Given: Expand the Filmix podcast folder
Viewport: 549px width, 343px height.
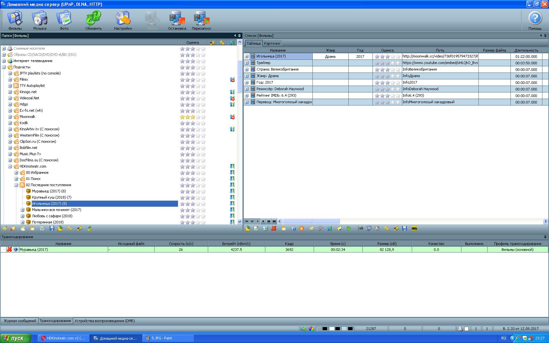Looking at the screenshot, I should (10, 80).
